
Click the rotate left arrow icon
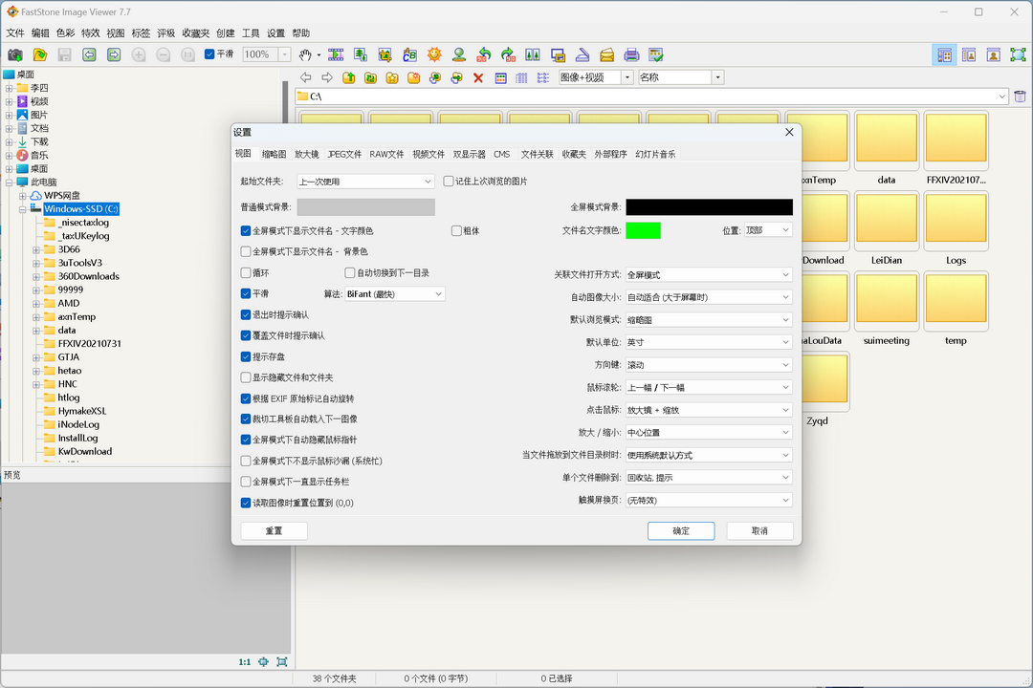pos(485,54)
